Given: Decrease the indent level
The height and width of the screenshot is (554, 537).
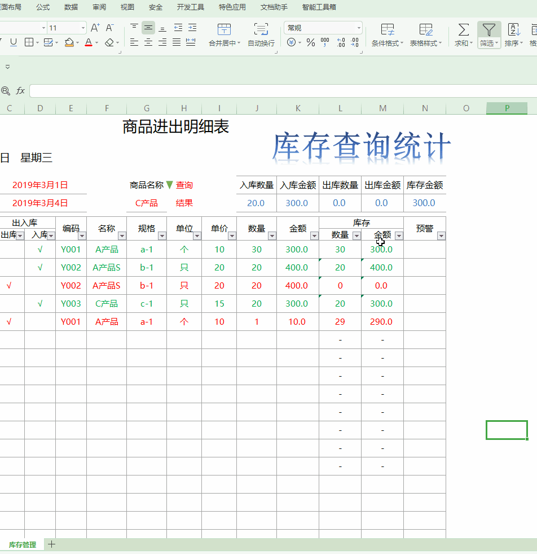Looking at the screenshot, I should coord(178,28).
